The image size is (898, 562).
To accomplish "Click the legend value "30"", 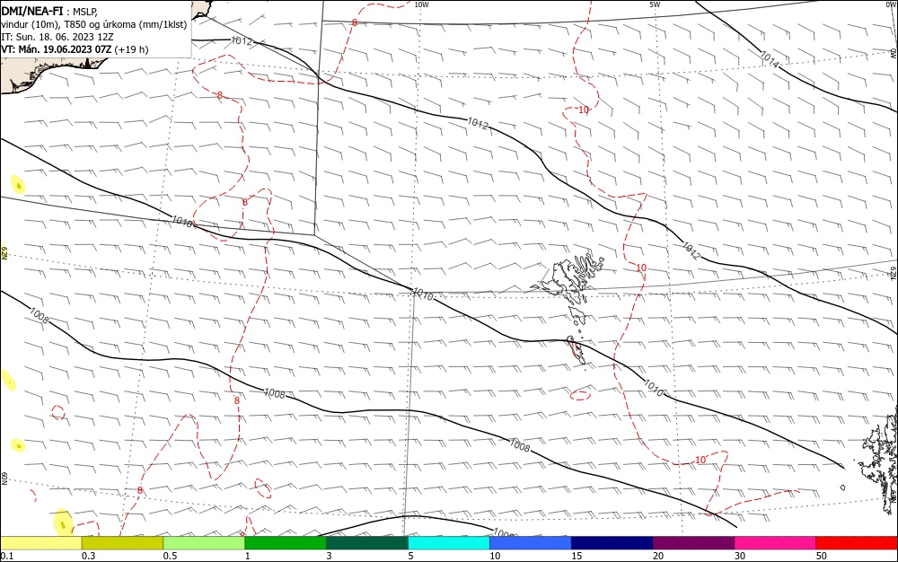I will [x=740, y=556].
